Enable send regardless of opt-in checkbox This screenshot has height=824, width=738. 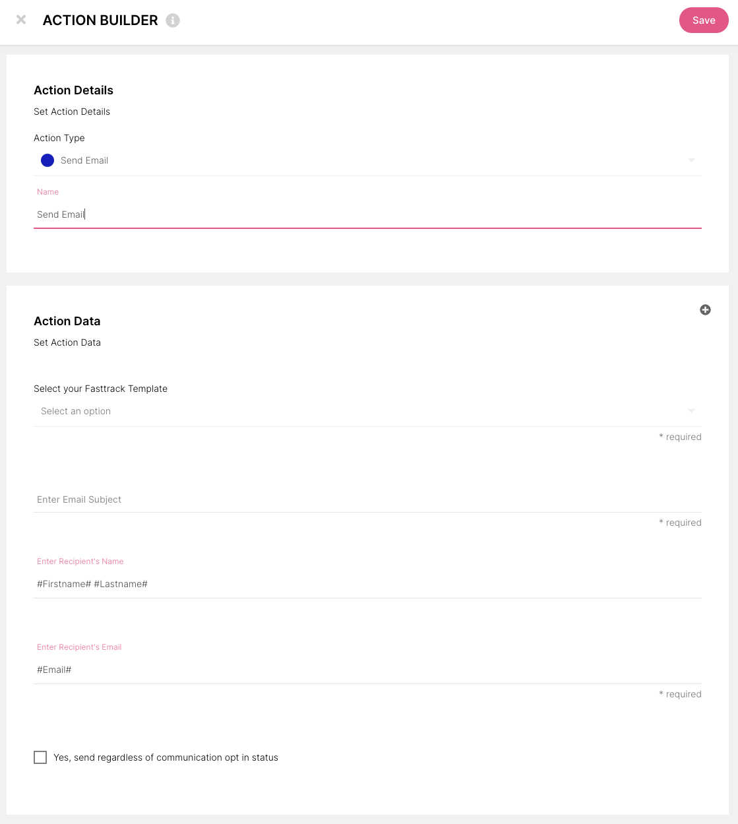40,757
